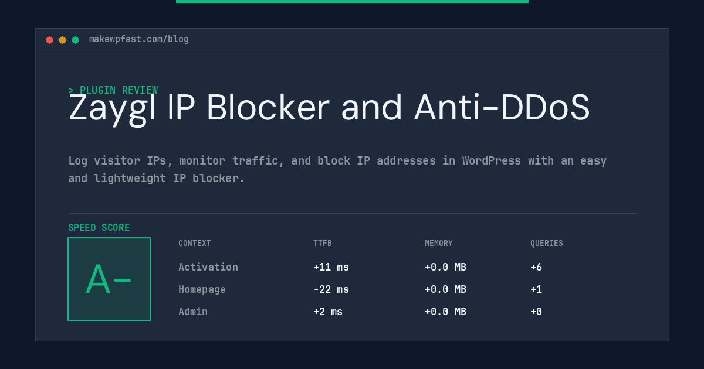The height and width of the screenshot is (369, 704).
Task: Click the description starting 'Log visitor IPs'
Action: pyautogui.click(x=337, y=169)
